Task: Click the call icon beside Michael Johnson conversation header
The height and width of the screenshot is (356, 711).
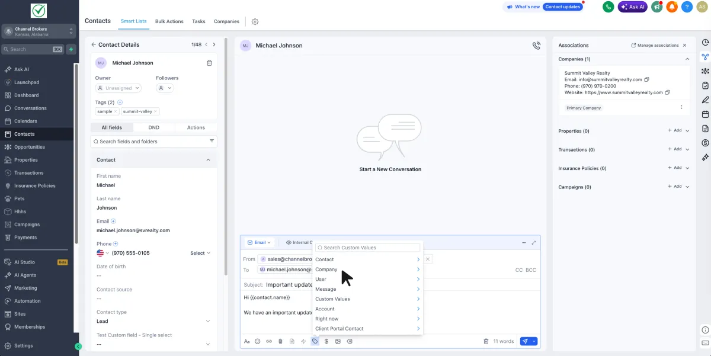Action: [x=536, y=46]
